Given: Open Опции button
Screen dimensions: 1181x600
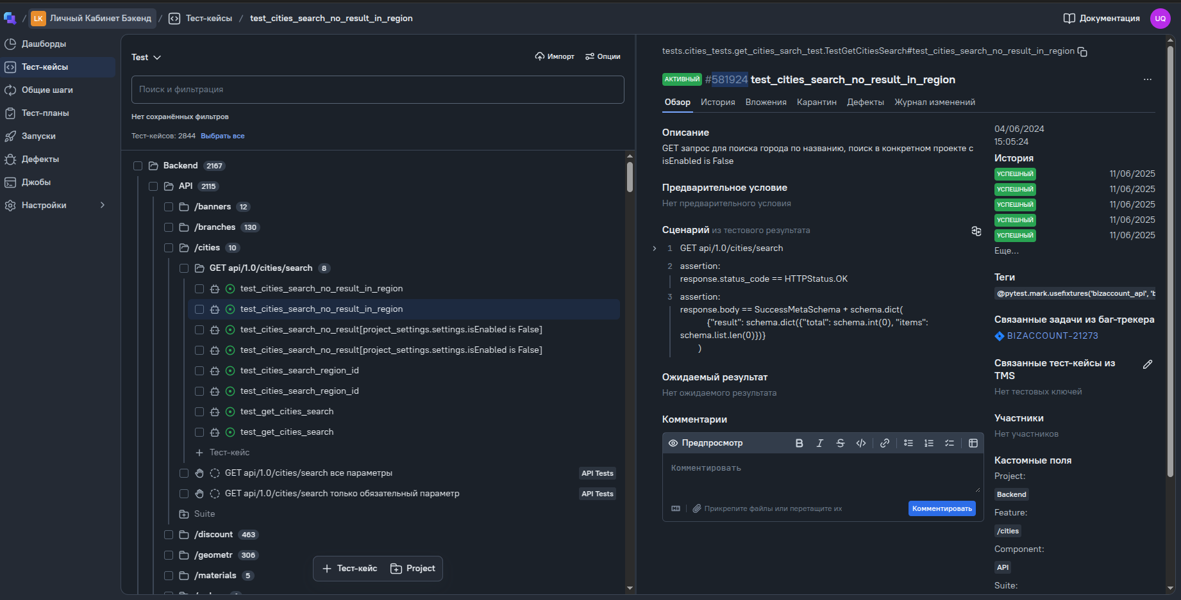Looking at the screenshot, I should click(x=603, y=57).
